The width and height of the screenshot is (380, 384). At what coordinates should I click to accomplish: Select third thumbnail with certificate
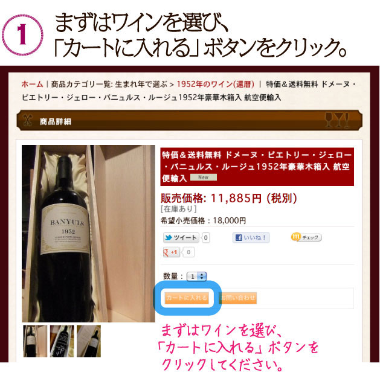click(x=89, y=341)
